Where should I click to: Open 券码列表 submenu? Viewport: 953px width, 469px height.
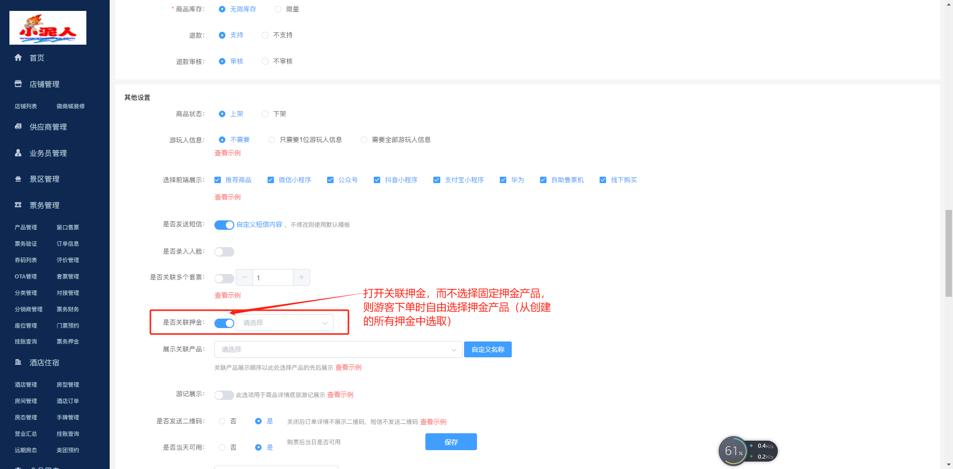(x=26, y=260)
